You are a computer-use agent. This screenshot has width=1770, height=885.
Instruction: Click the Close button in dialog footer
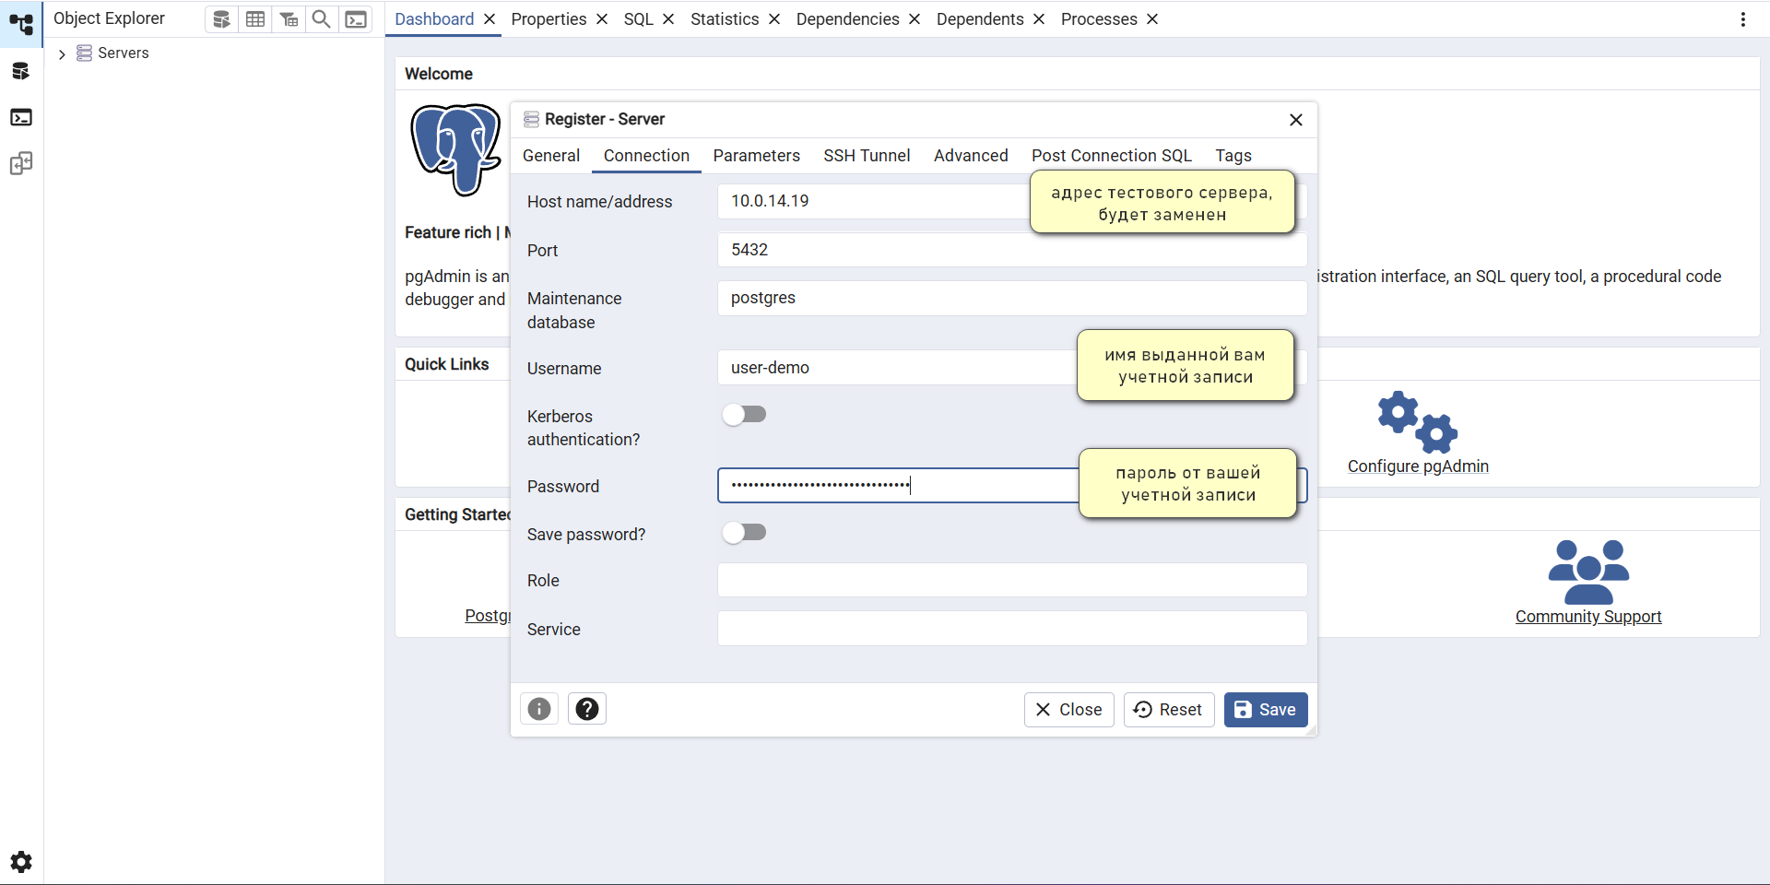1069,710
